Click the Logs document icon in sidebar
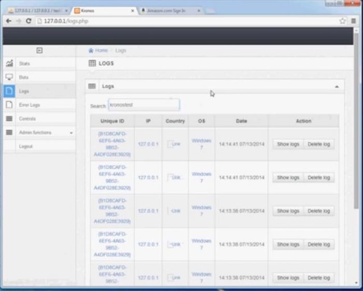Image resolution: width=363 pixels, height=291 pixels. tap(9, 91)
